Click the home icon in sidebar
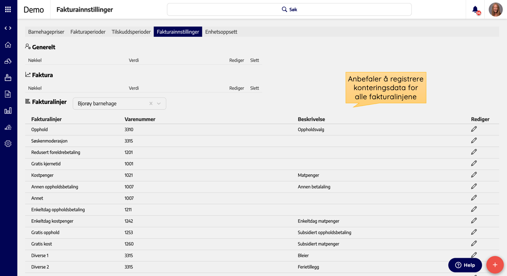507x276 pixels. (8, 45)
